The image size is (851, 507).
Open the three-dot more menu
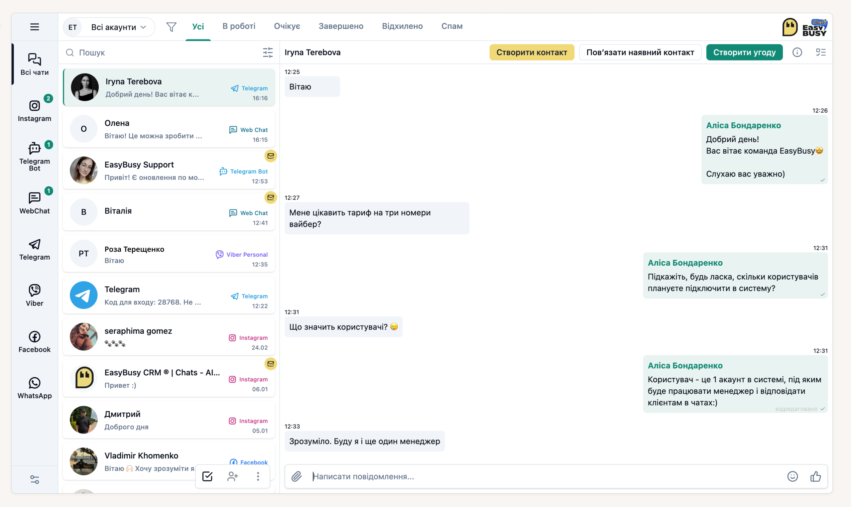coord(258,476)
